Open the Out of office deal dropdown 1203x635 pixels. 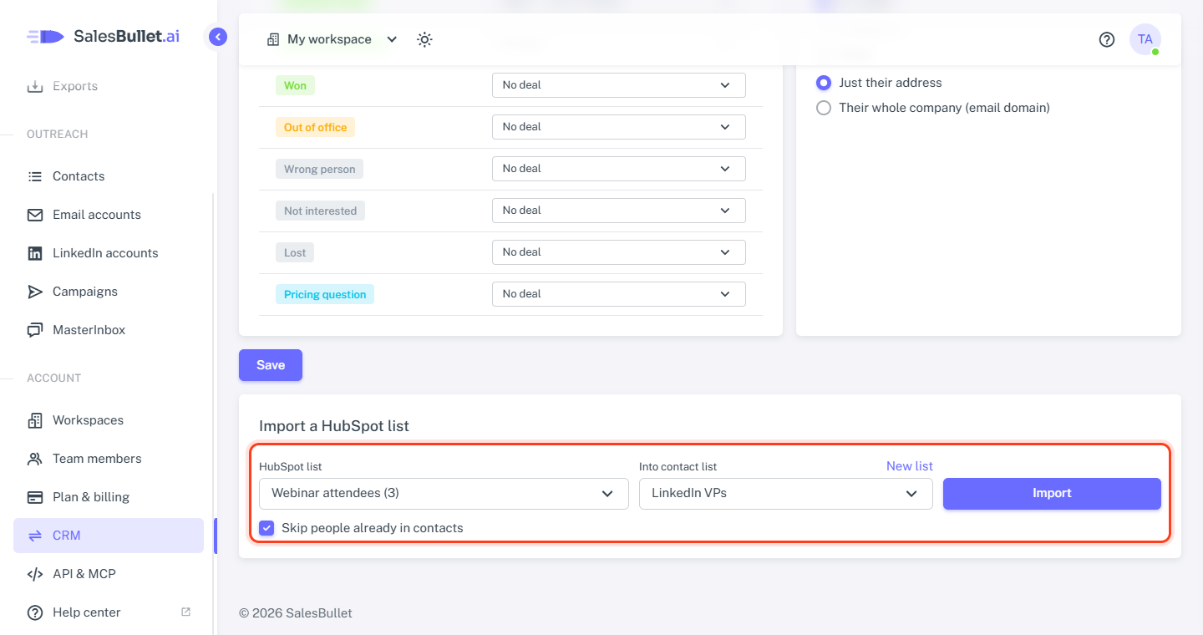pos(619,127)
